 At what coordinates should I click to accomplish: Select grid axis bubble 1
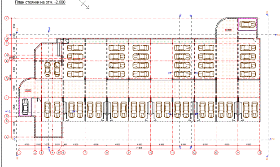(x=19, y=153)
